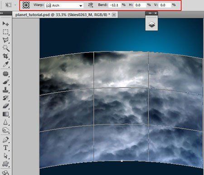The height and width of the screenshot is (175, 204).
Task: Switch to planet_tutorial.psd document tab
Action: pos(63,15)
